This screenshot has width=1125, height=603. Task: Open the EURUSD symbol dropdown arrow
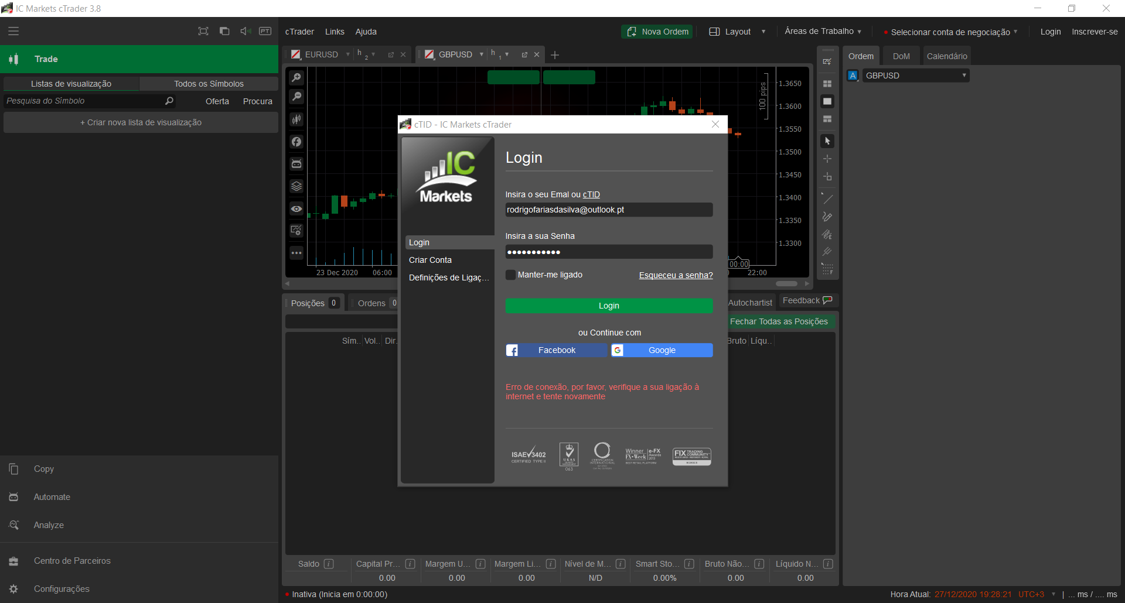tap(348, 54)
